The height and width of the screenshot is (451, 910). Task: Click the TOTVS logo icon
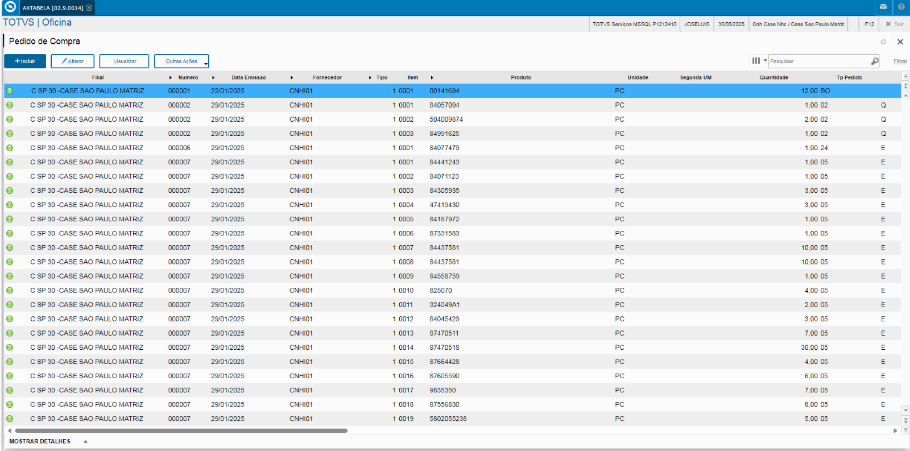pyautogui.click(x=10, y=7)
